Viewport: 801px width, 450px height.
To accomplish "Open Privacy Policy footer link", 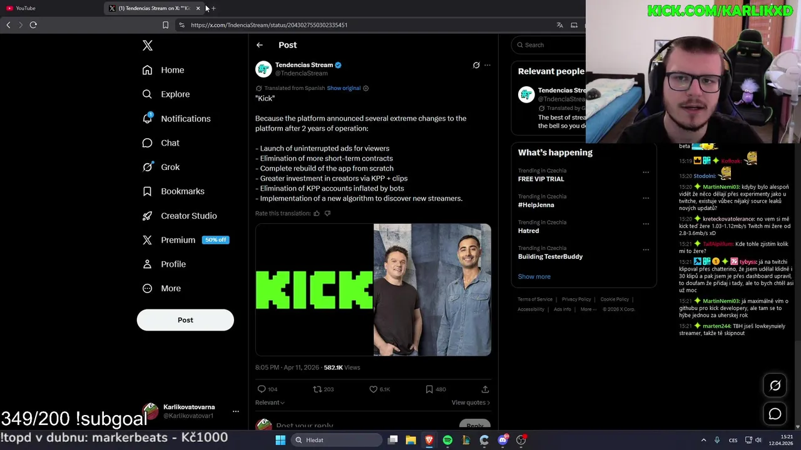I will coord(576,299).
